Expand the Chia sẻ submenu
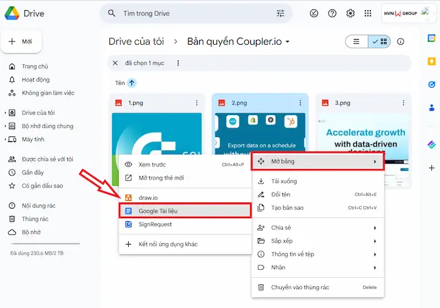This screenshot has height=308, width=440. pyautogui.click(x=317, y=228)
